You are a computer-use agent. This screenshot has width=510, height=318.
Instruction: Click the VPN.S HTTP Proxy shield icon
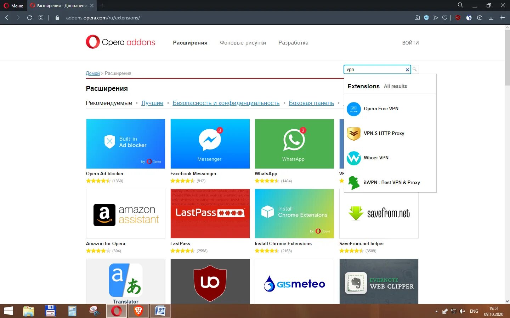pos(353,134)
